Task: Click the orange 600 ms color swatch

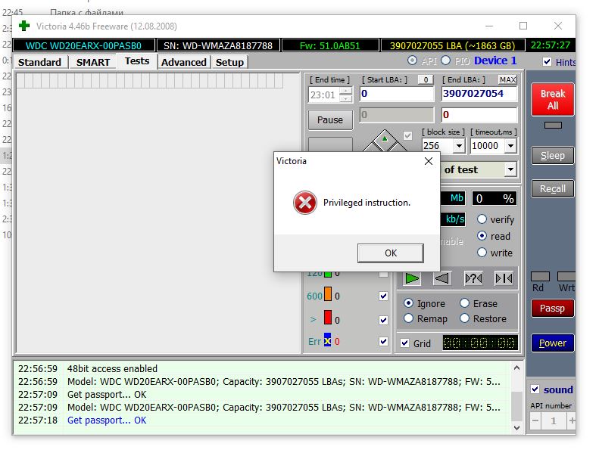Action: point(328,294)
